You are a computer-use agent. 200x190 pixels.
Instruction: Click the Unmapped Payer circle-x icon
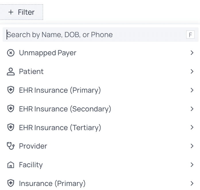point(11,53)
